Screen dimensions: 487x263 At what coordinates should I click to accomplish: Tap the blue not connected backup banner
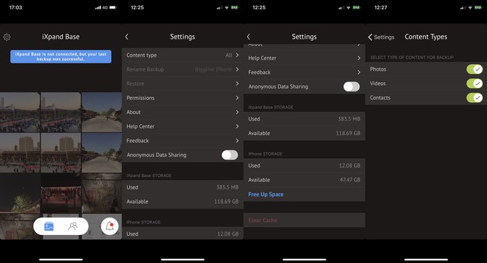click(61, 56)
